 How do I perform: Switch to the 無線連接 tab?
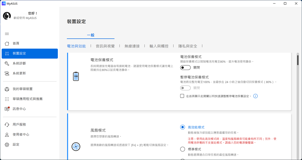[132, 46]
